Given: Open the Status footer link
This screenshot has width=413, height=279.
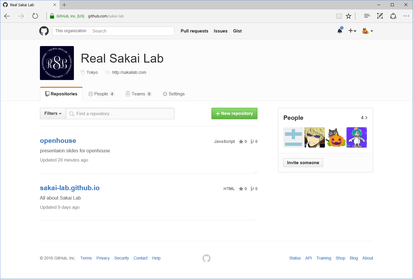Looking at the screenshot, I should (295, 258).
